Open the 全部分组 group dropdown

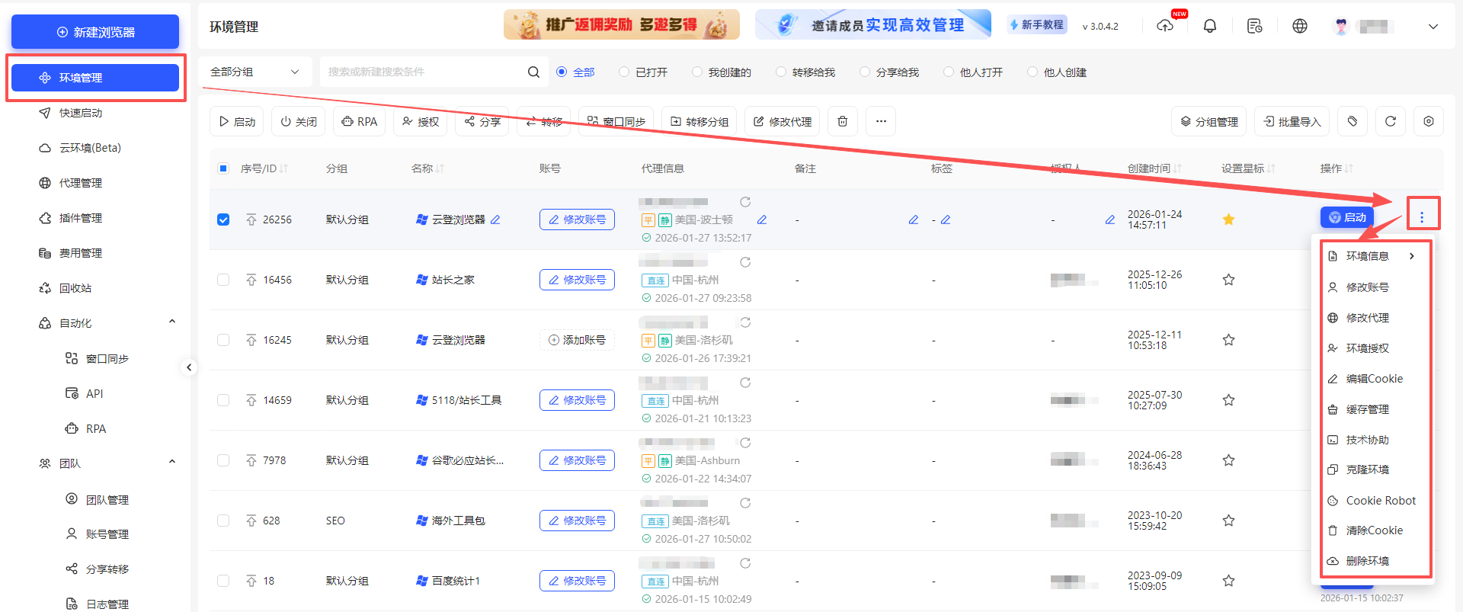pos(255,72)
